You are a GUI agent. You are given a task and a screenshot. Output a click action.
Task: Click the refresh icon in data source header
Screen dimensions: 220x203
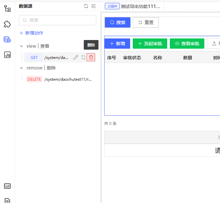click(x=86, y=6)
